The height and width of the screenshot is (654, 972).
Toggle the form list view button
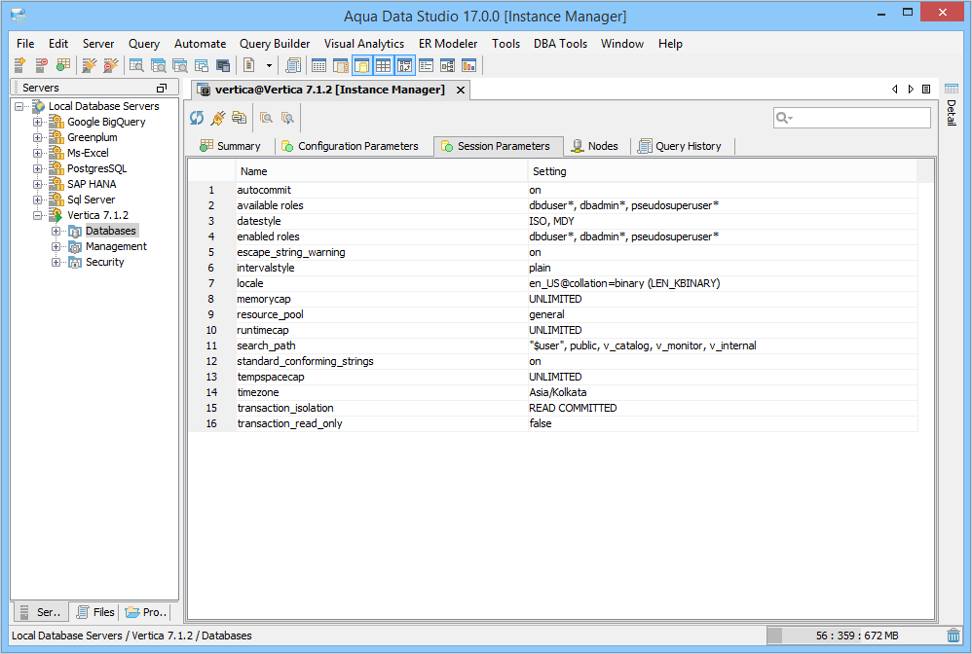tap(426, 65)
